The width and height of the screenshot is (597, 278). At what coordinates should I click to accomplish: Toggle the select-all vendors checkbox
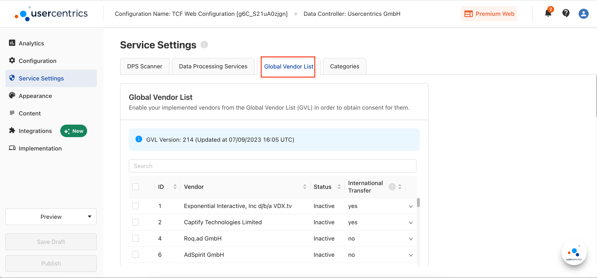point(135,187)
